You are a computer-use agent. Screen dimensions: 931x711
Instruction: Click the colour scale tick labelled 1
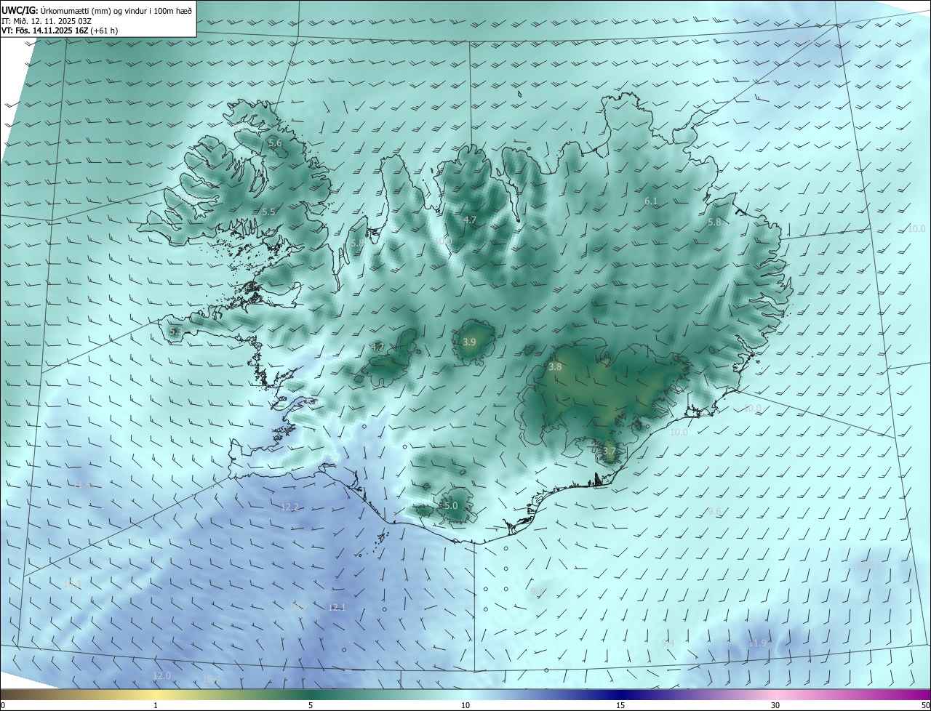click(x=156, y=705)
